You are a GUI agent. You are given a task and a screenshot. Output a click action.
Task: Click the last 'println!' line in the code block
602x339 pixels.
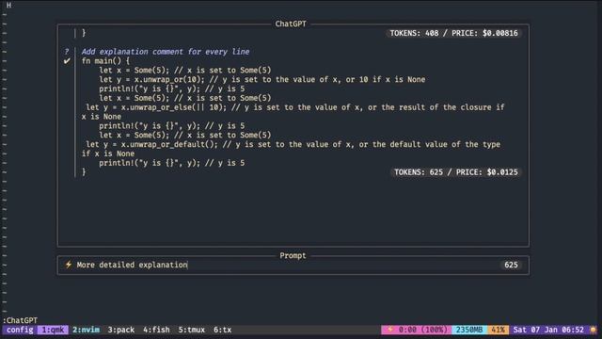171,163
